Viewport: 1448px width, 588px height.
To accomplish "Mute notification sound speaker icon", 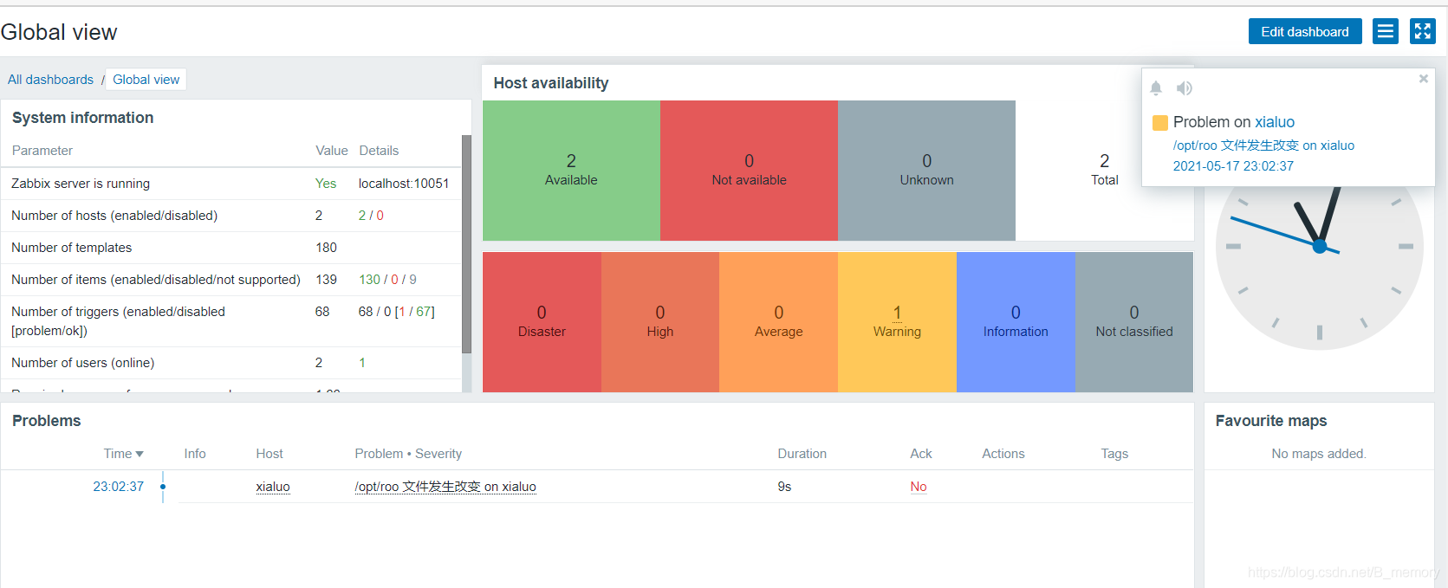I will [x=1185, y=87].
